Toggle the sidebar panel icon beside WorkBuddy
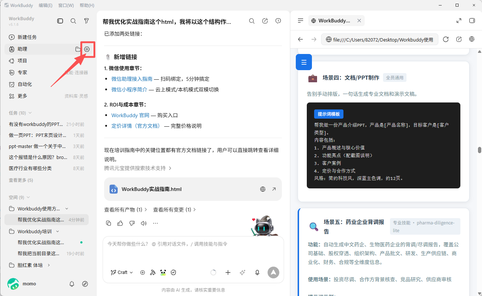The image size is (482, 296). (60, 21)
